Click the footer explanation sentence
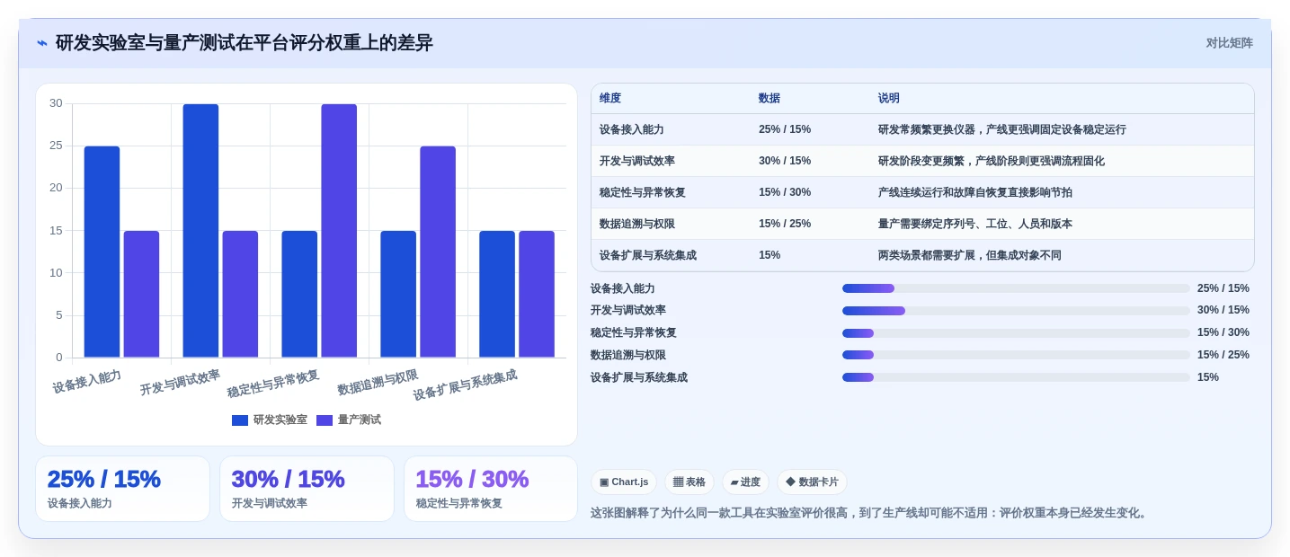Image resolution: width=1290 pixels, height=557 pixels. 870,513
